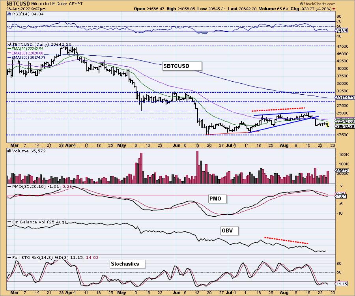Viewport: 355px width, 296px height.
Task: Click the red dotted trendline above August prices
Action: coord(278,109)
